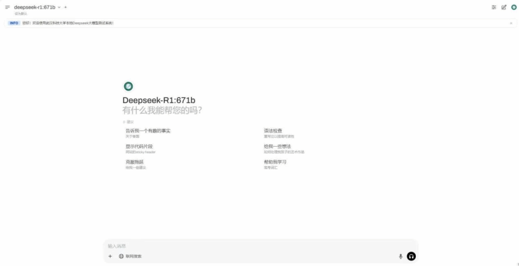Choose suggestion 语法检查

point(279,133)
